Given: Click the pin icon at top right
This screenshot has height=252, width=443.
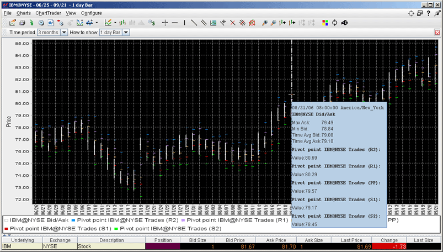Looking at the screenshot, I should click(437, 13).
